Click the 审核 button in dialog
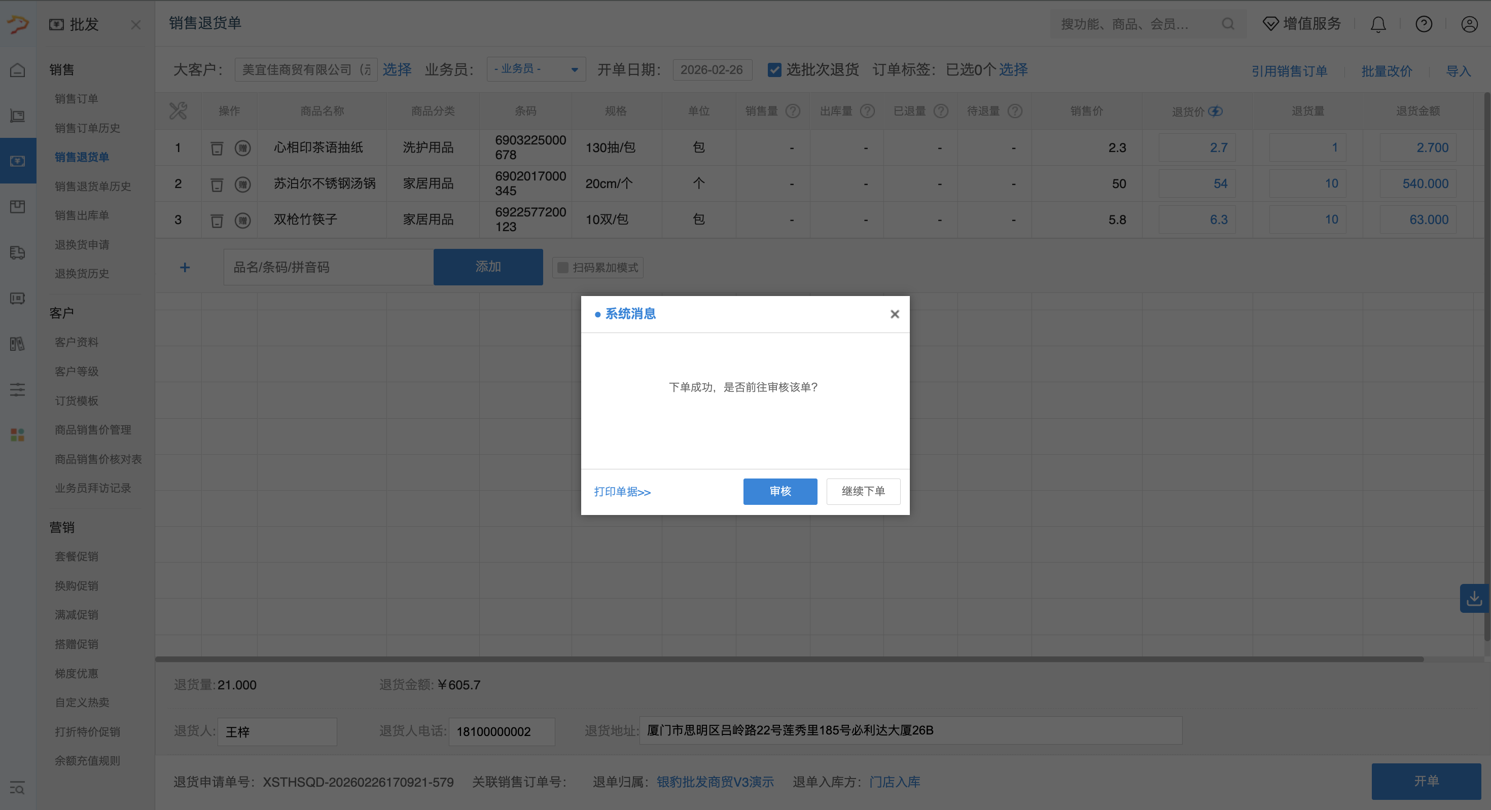 pos(779,491)
